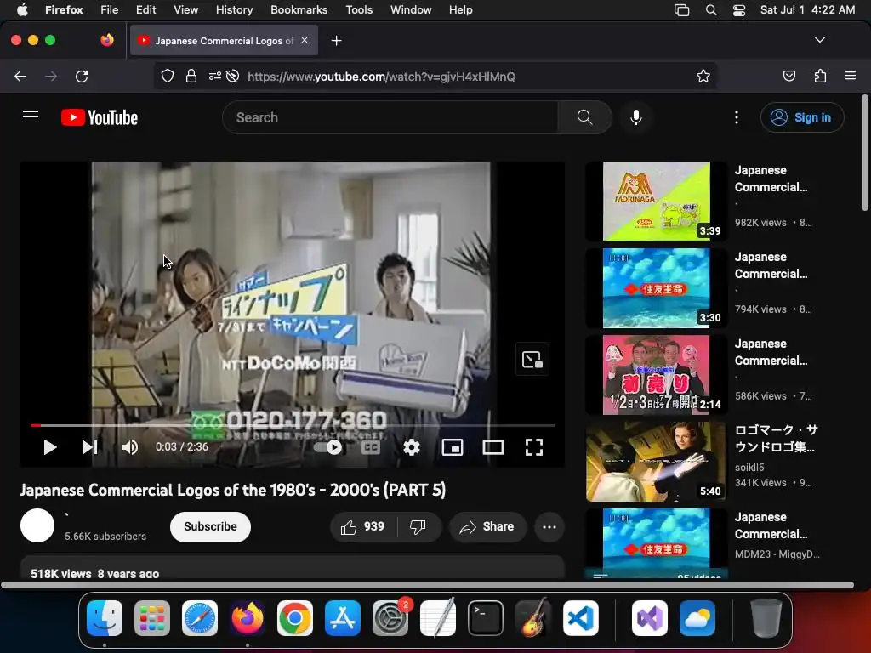
Task: View site security lock info
Action: (191, 76)
